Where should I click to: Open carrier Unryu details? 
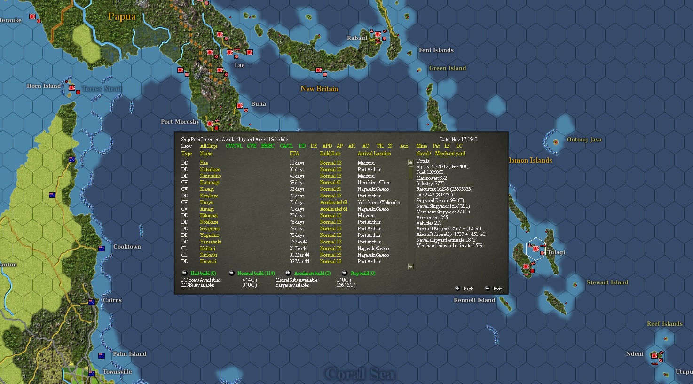(206, 203)
